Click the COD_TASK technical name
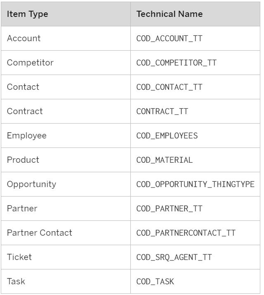 (x=155, y=282)
